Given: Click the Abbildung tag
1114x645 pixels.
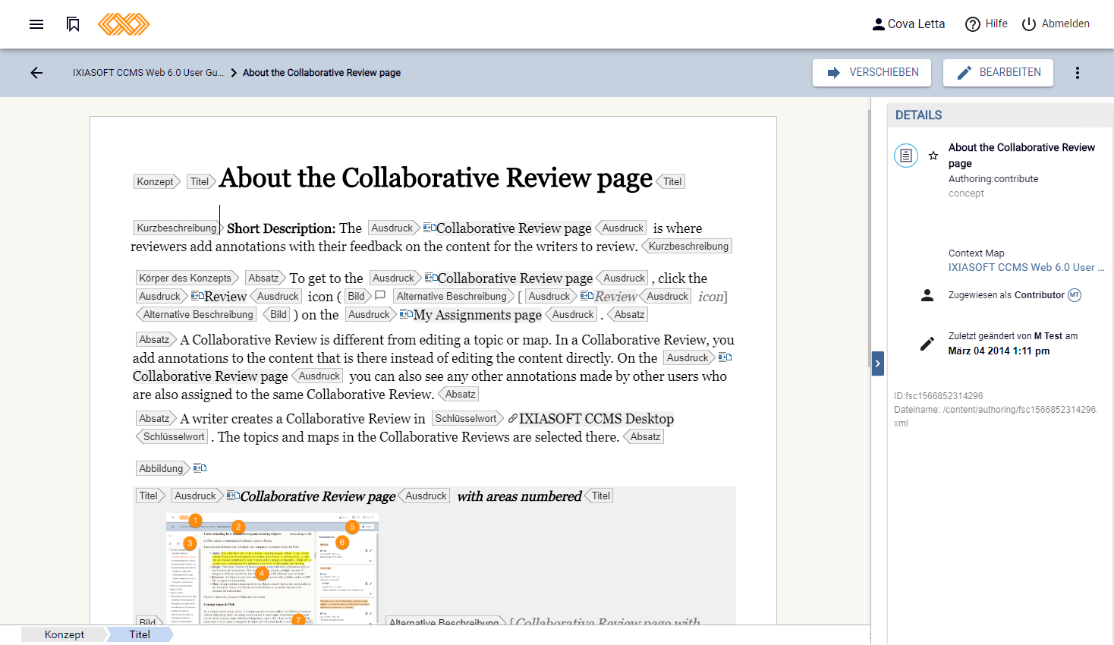Looking at the screenshot, I should point(162,468).
